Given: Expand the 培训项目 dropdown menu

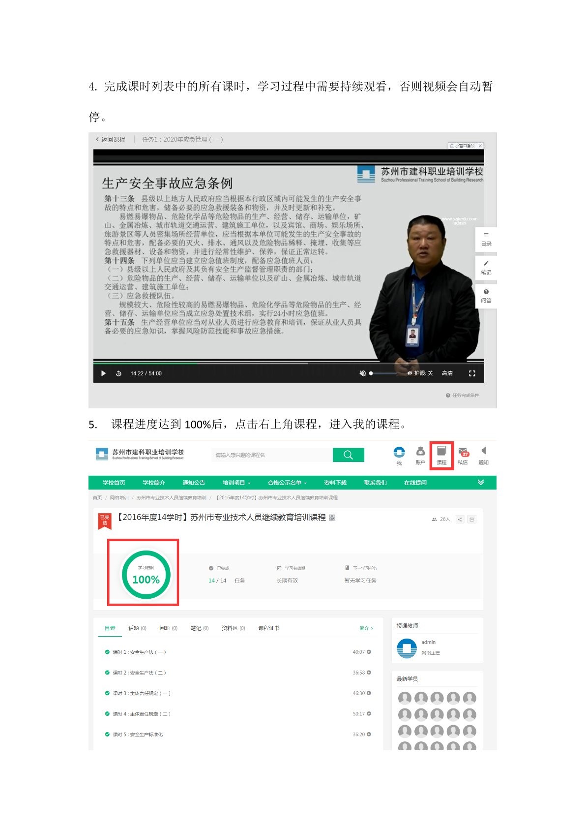Looking at the screenshot, I should 236,483.
